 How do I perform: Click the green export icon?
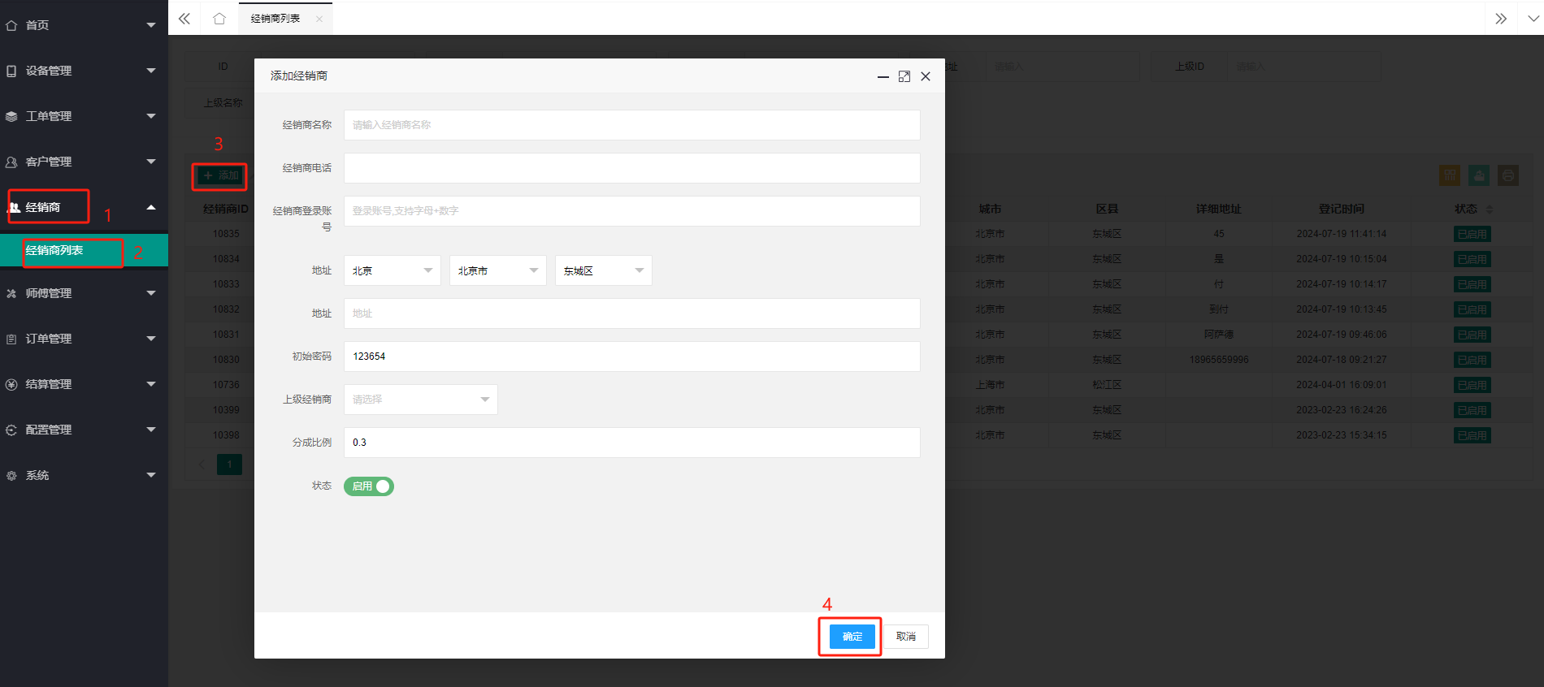pos(1479,175)
